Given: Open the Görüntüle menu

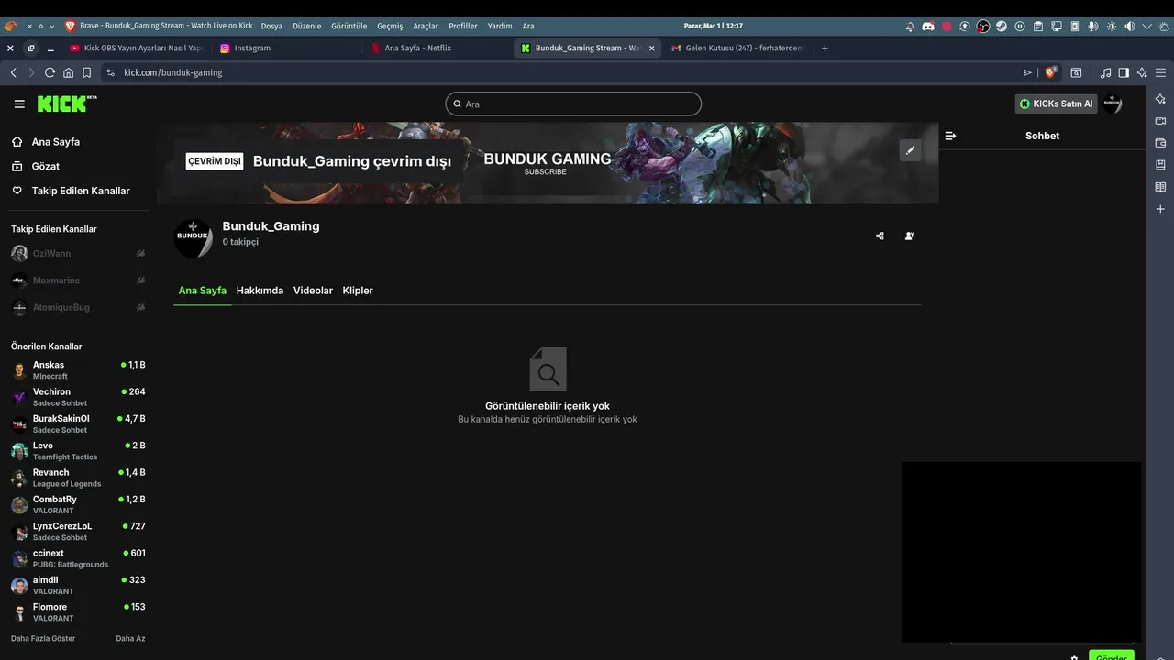Looking at the screenshot, I should coord(349,26).
